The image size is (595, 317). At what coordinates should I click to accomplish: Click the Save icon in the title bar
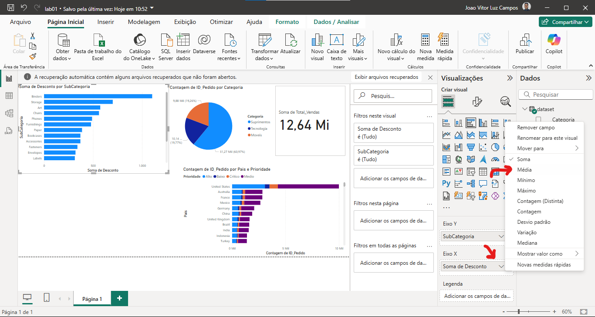pyautogui.click(x=11, y=8)
